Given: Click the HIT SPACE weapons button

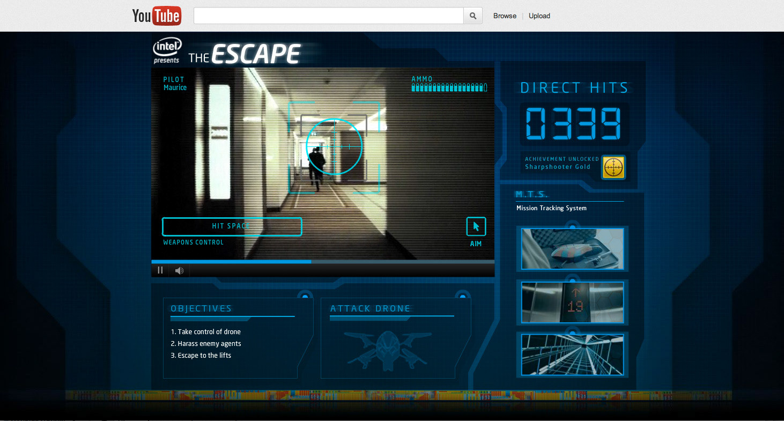Looking at the screenshot, I should coord(232,226).
